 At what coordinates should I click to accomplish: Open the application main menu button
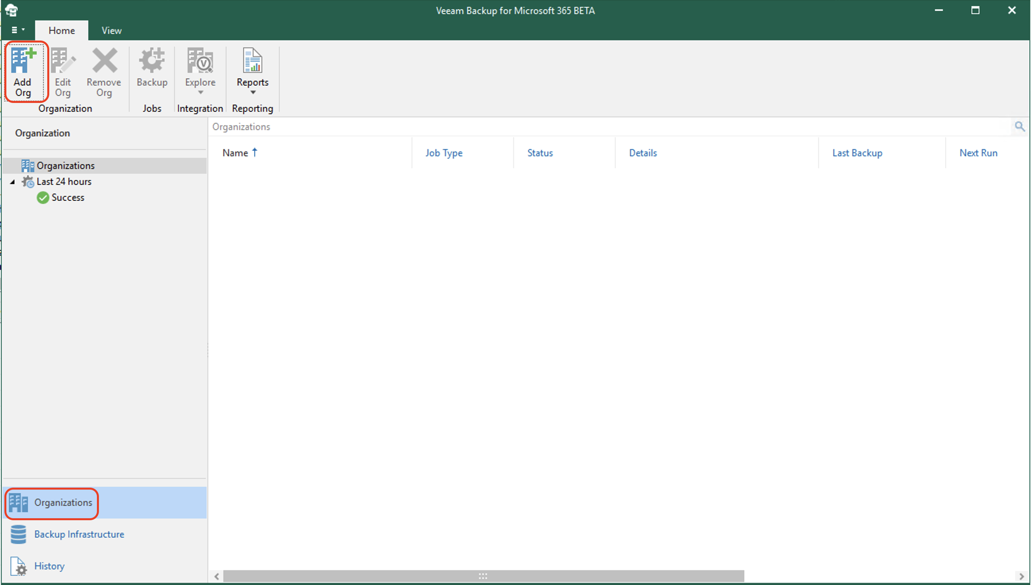pos(17,30)
